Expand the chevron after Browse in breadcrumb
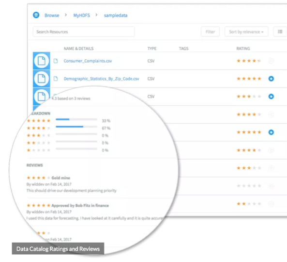Viewport: 287px width, 262px height. [66, 15]
